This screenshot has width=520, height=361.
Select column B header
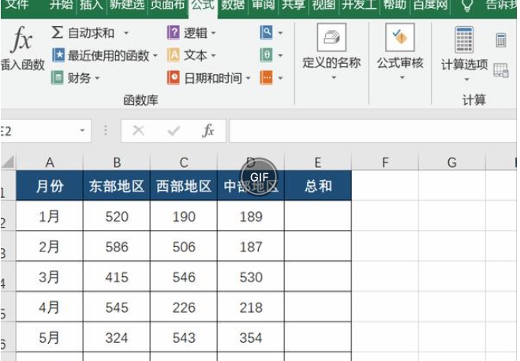click(x=117, y=162)
